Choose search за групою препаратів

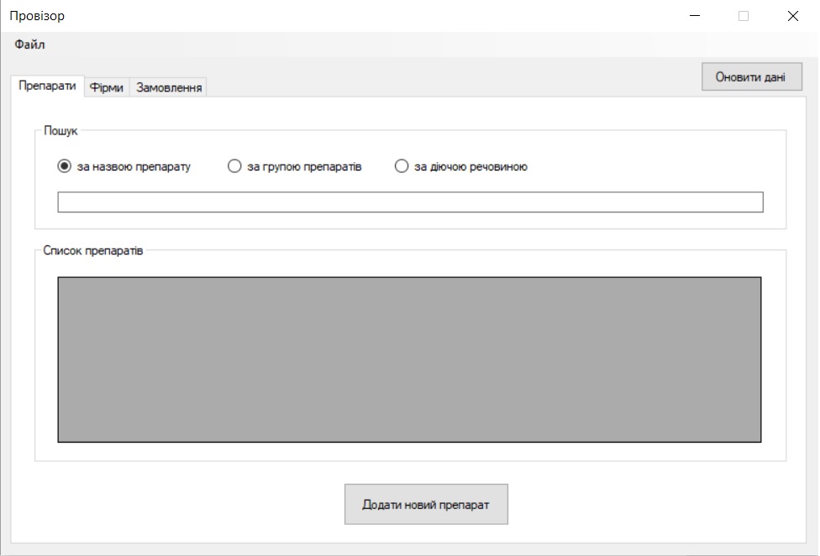point(234,166)
